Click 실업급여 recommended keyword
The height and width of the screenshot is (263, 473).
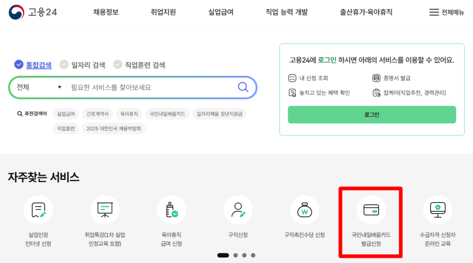pyautogui.click(x=66, y=114)
